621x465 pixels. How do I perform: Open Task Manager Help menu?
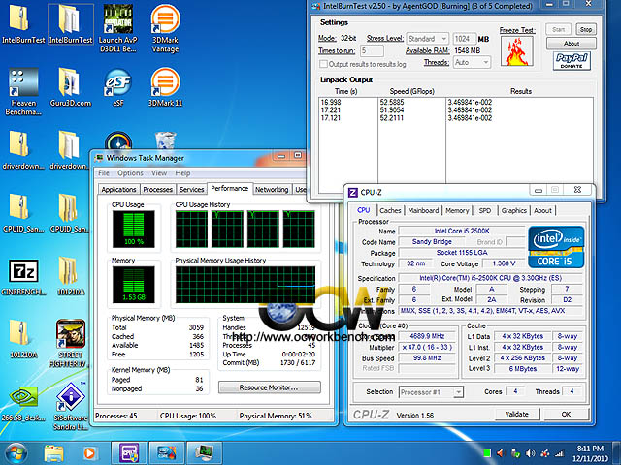click(x=182, y=173)
